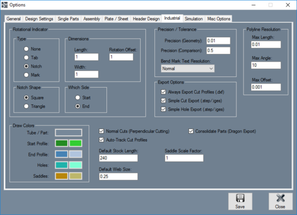The width and height of the screenshot is (297, 215).
Task: Click the Rotation Offset field
Action: point(121,57)
